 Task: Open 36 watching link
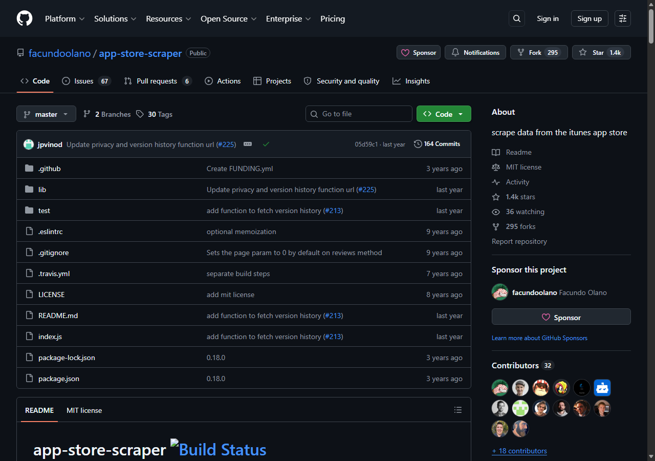pos(518,212)
